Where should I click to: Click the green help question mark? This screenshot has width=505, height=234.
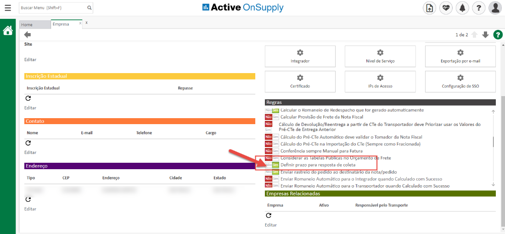pos(498,35)
